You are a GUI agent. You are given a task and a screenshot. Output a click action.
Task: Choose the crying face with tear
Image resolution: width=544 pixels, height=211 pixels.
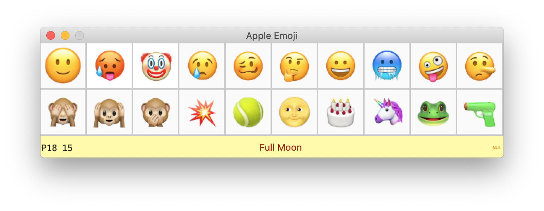point(202,66)
